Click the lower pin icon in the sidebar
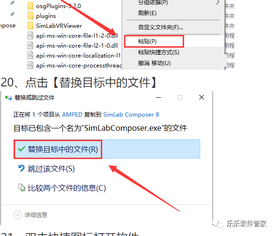The width and height of the screenshot is (275, 236). [12, 14]
